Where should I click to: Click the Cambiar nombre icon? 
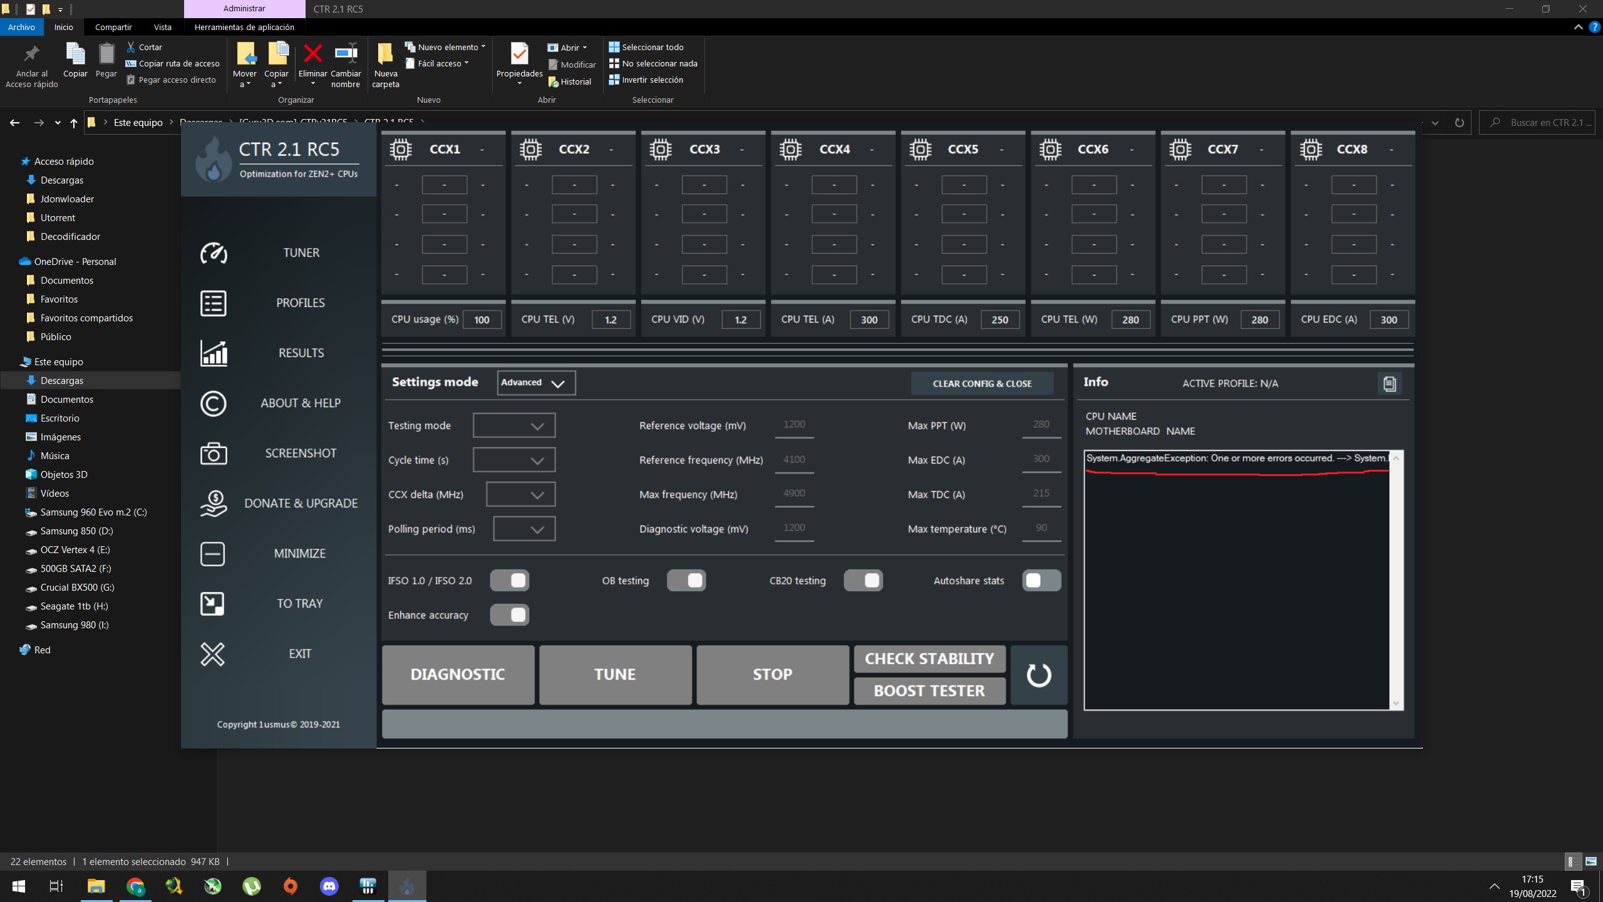point(346,54)
